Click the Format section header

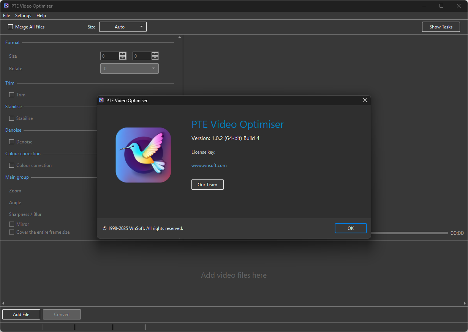(13, 42)
